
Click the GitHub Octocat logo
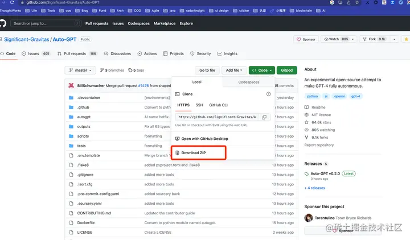pyautogui.click(x=2, y=23)
